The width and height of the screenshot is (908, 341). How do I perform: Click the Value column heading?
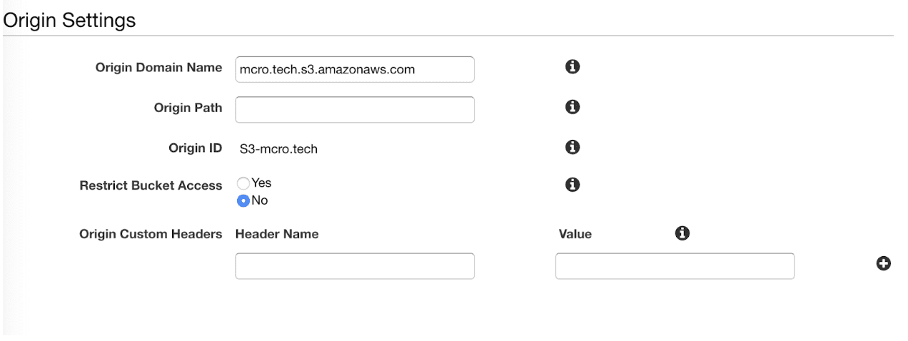[x=575, y=234]
